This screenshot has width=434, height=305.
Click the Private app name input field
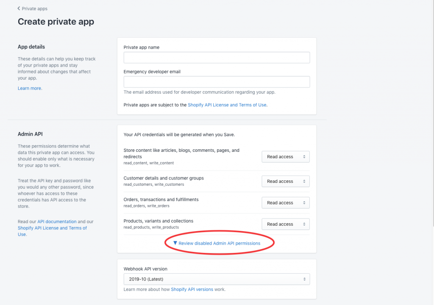[x=217, y=57]
